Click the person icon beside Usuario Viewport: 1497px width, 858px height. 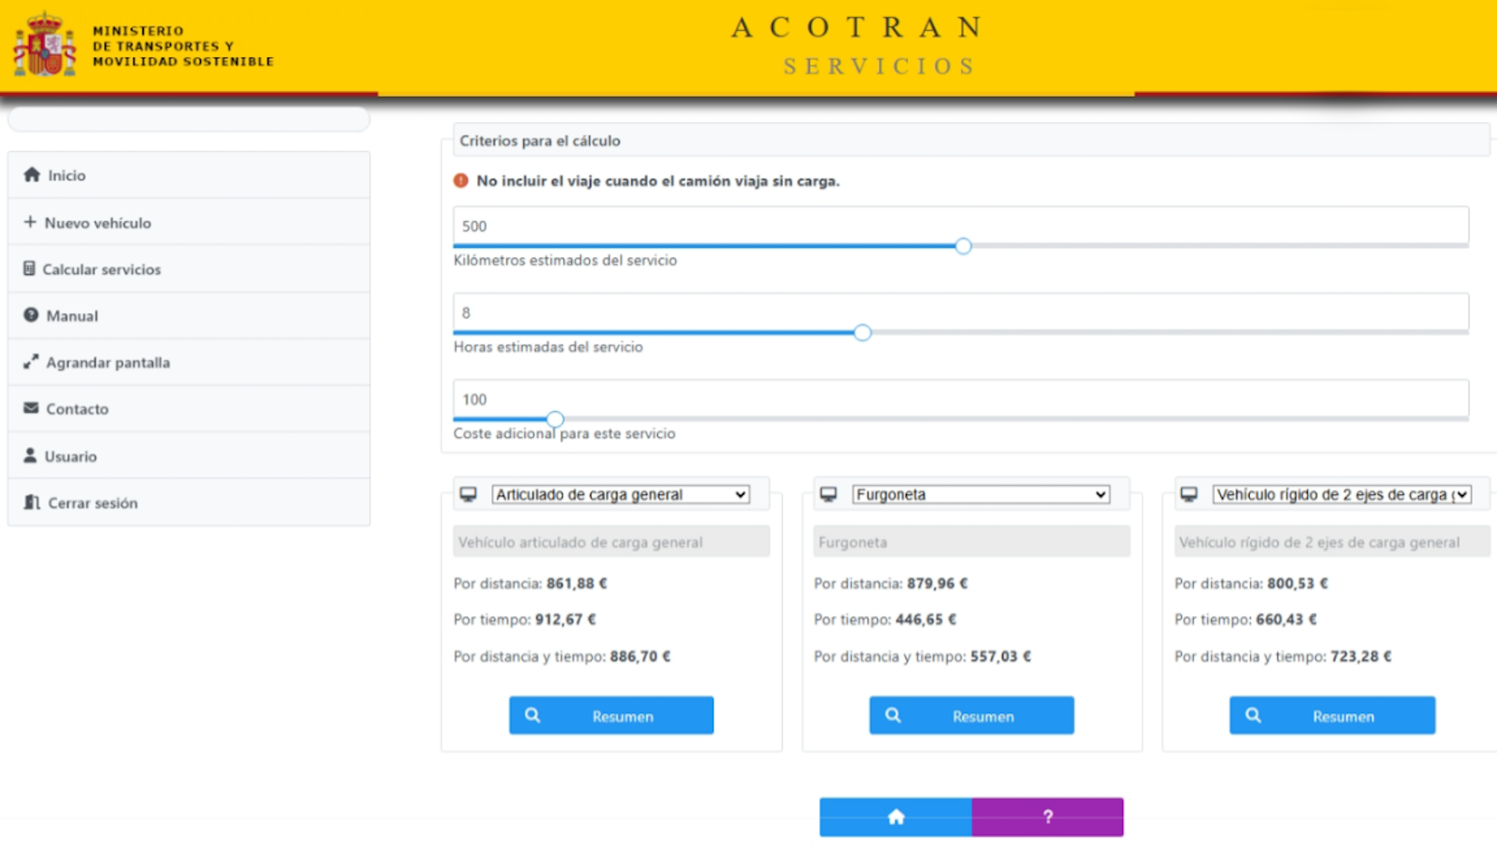[x=30, y=455]
